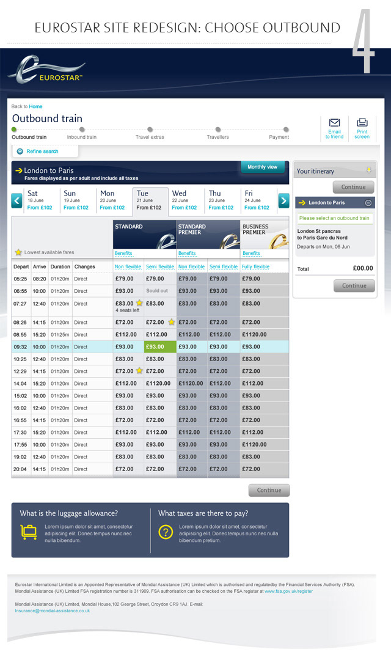Image resolution: width=391 pixels, height=671 pixels.
Task: Click the 20:04 train row time
Action: tap(20, 469)
